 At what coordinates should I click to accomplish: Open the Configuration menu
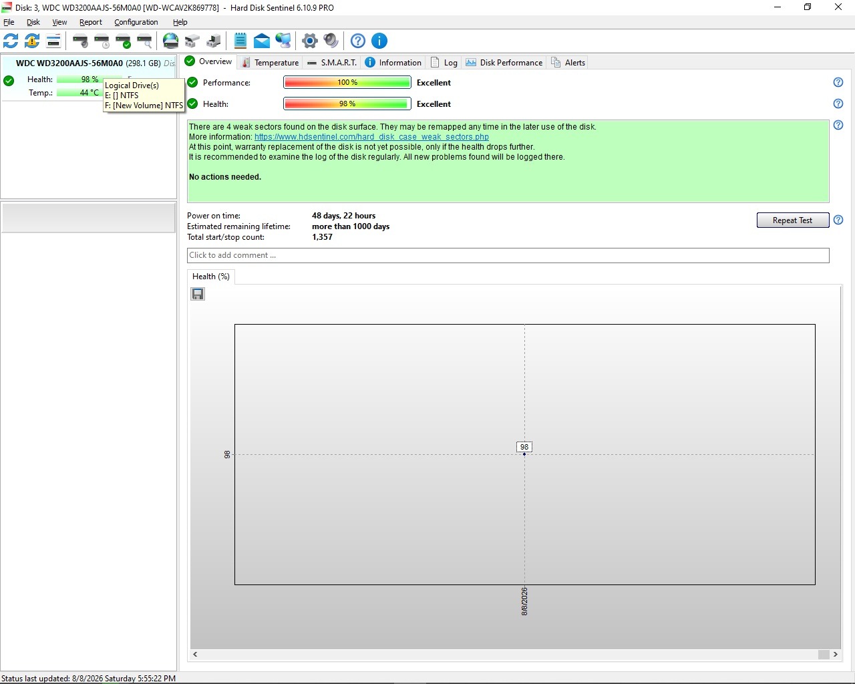[136, 22]
